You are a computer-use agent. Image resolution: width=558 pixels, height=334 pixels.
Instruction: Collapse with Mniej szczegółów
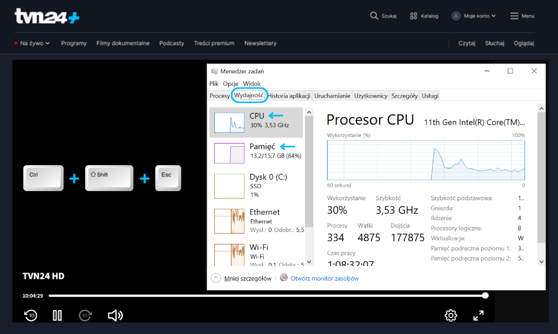tap(241, 278)
